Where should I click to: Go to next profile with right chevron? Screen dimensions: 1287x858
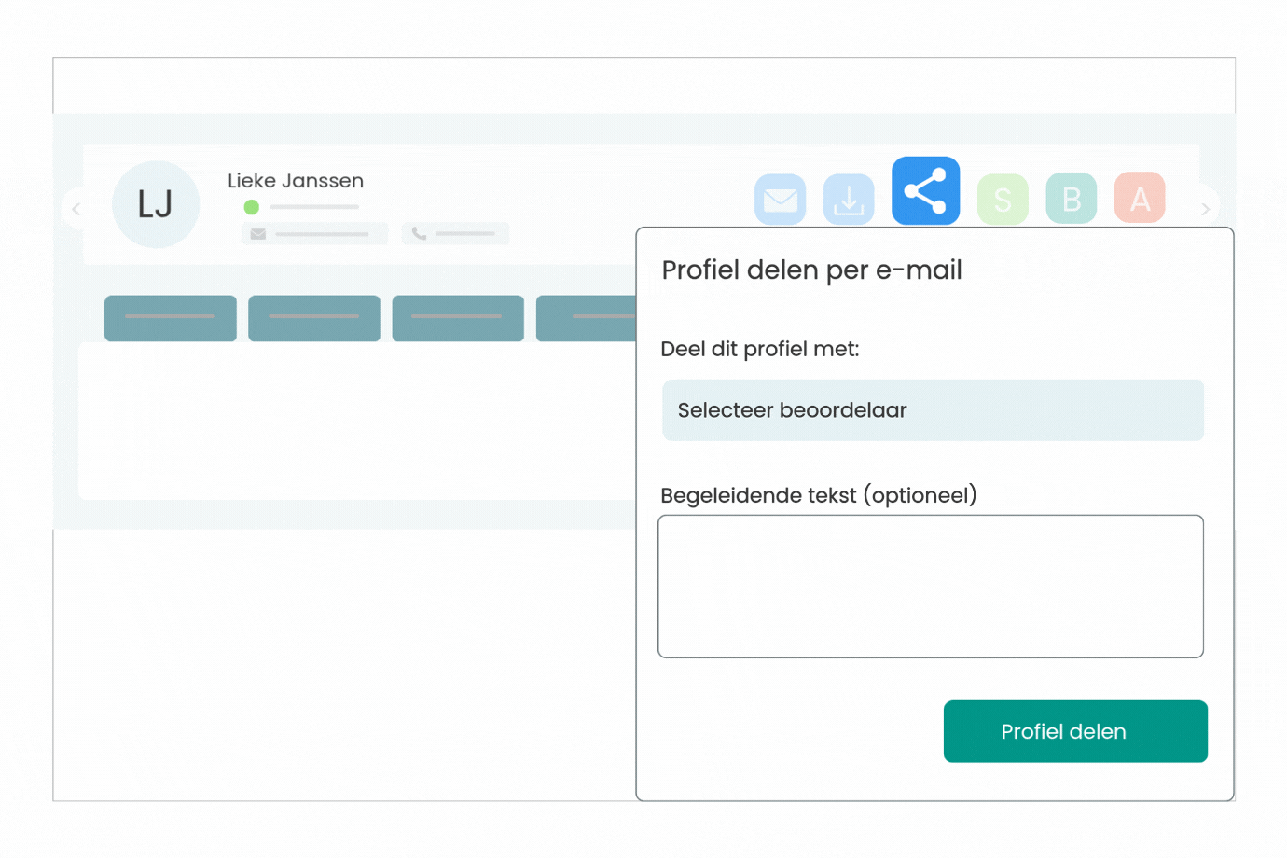click(1205, 209)
